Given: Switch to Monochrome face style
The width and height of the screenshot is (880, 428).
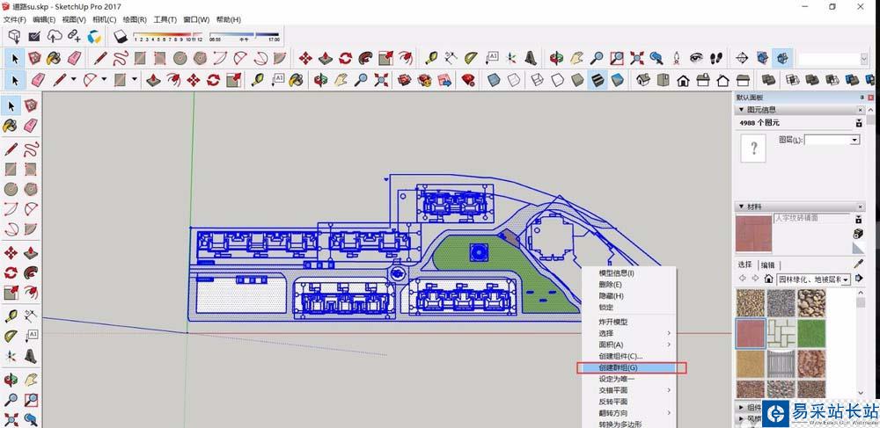Looking at the screenshot, I should [x=618, y=80].
